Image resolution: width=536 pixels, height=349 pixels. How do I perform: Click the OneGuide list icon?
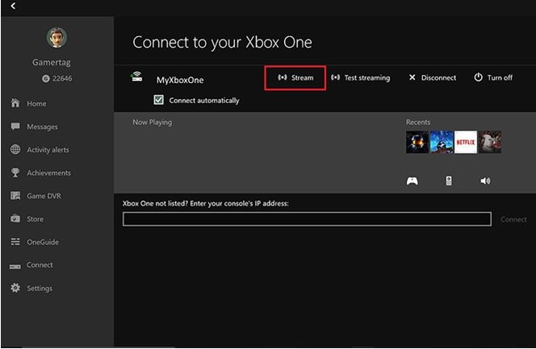(x=15, y=242)
